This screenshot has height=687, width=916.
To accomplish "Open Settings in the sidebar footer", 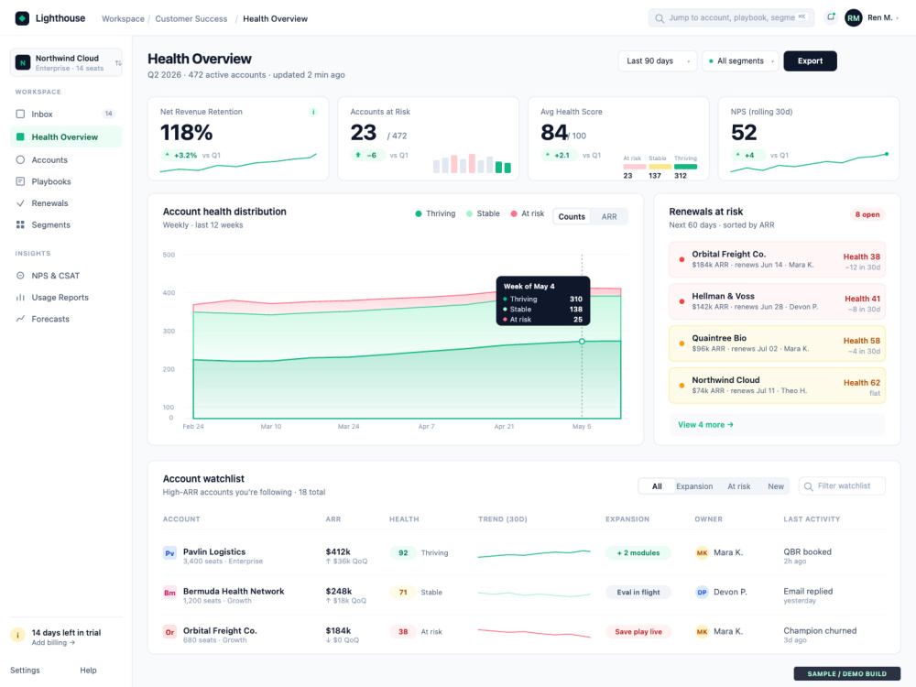I will tap(25, 671).
